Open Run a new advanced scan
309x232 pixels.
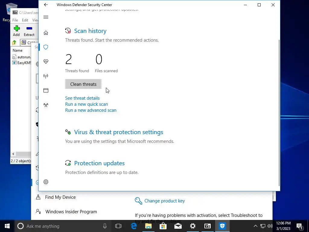point(91,110)
